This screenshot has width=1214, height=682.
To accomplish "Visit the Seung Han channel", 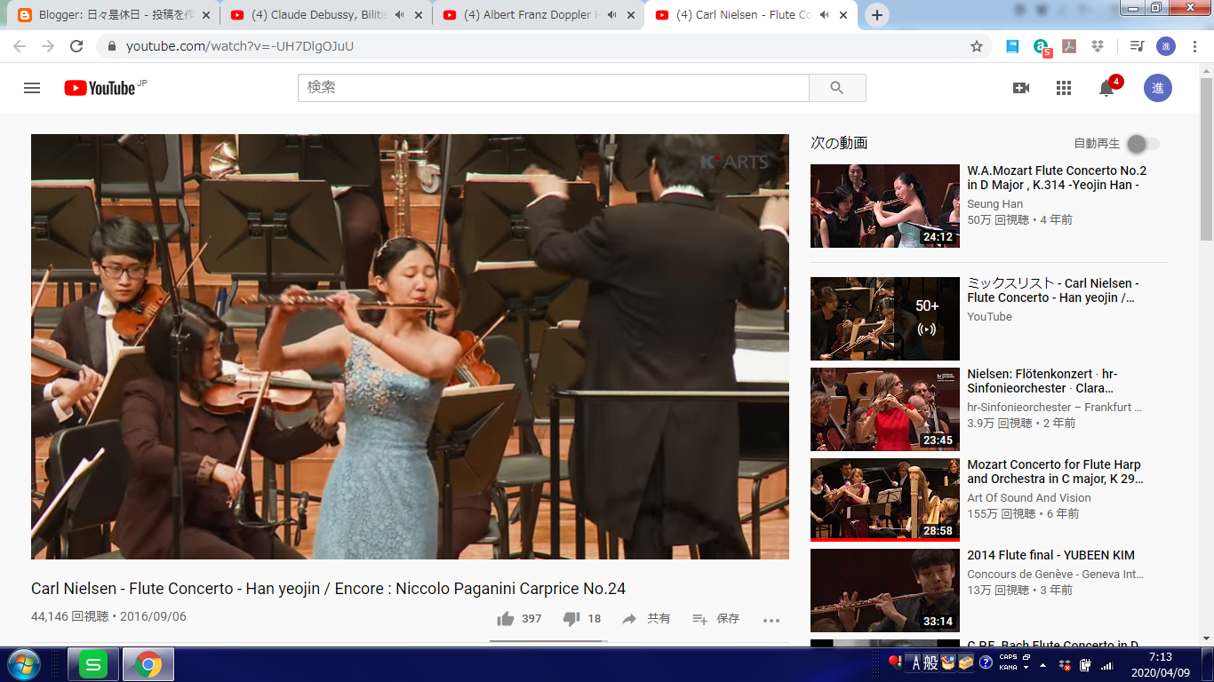I will pyautogui.click(x=994, y=204).
